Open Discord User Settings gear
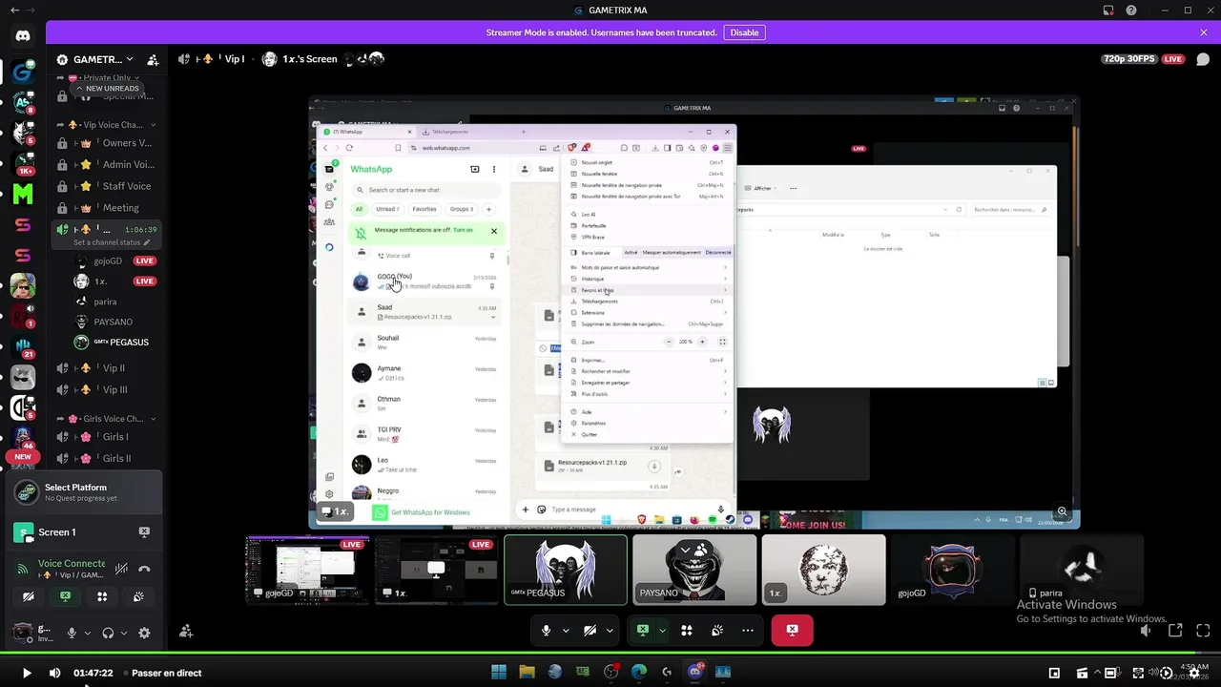Screen dimensions: 1221x687 (x=144, y=633)
